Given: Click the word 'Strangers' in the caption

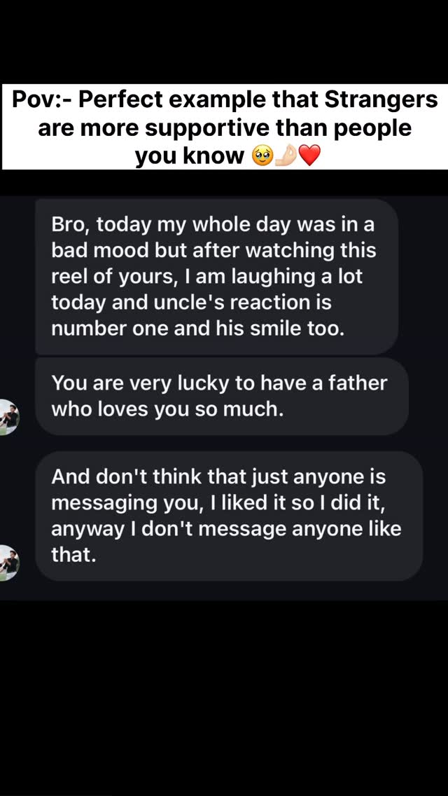Looking at the screenshot, I should click(381, 100).
